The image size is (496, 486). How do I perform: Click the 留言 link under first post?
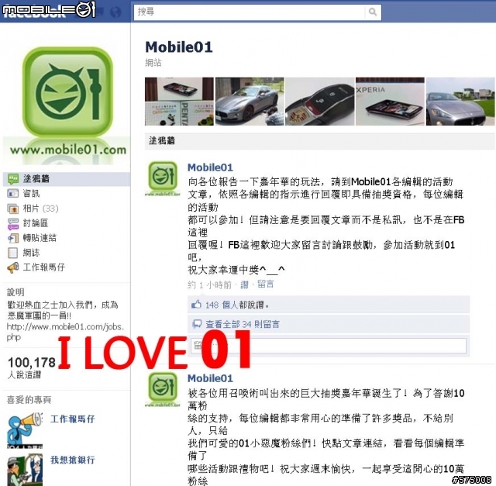pyautogui.click(x=265, y=284)
